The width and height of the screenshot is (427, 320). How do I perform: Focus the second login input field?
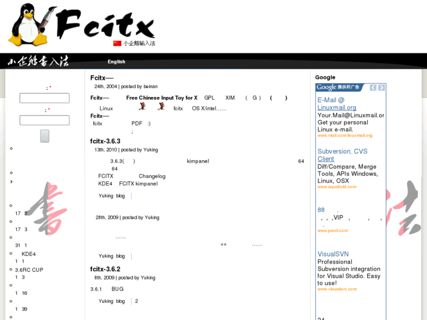pos(45,120)
